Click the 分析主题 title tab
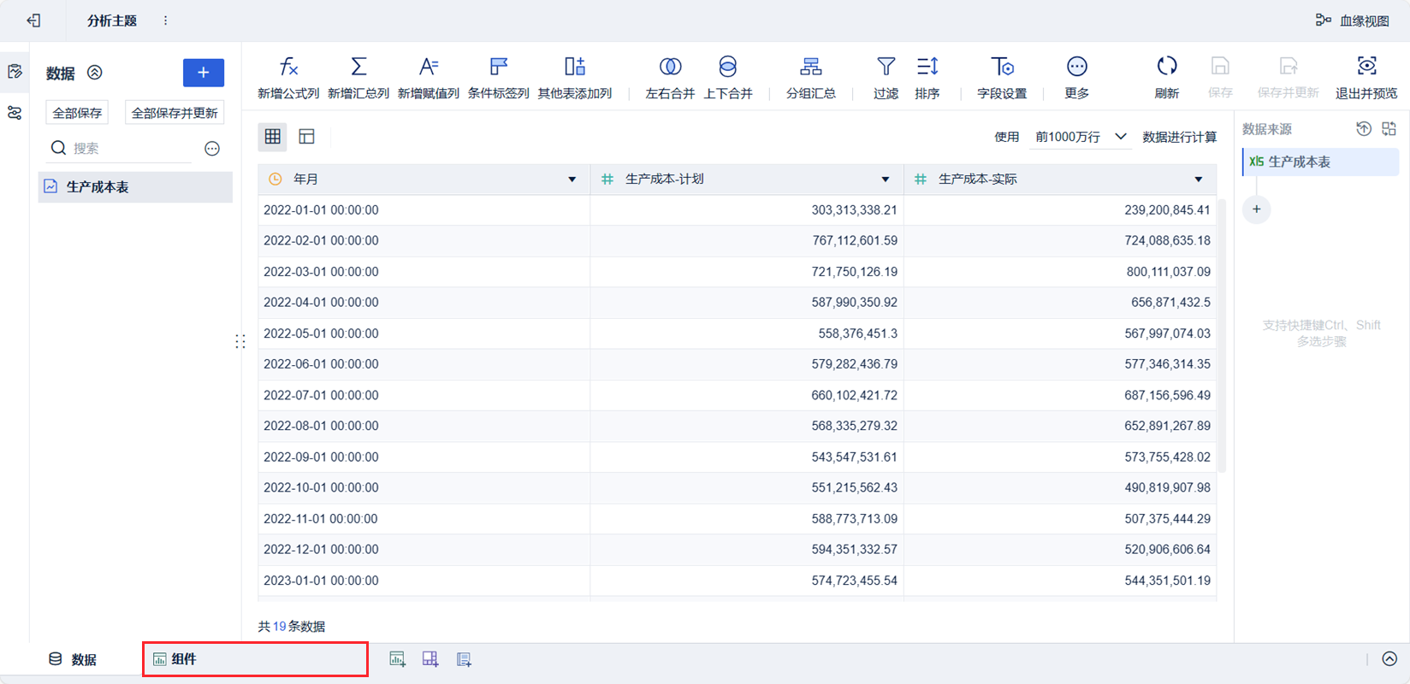The image size is (1410, 684). click(x=112, y=21)
